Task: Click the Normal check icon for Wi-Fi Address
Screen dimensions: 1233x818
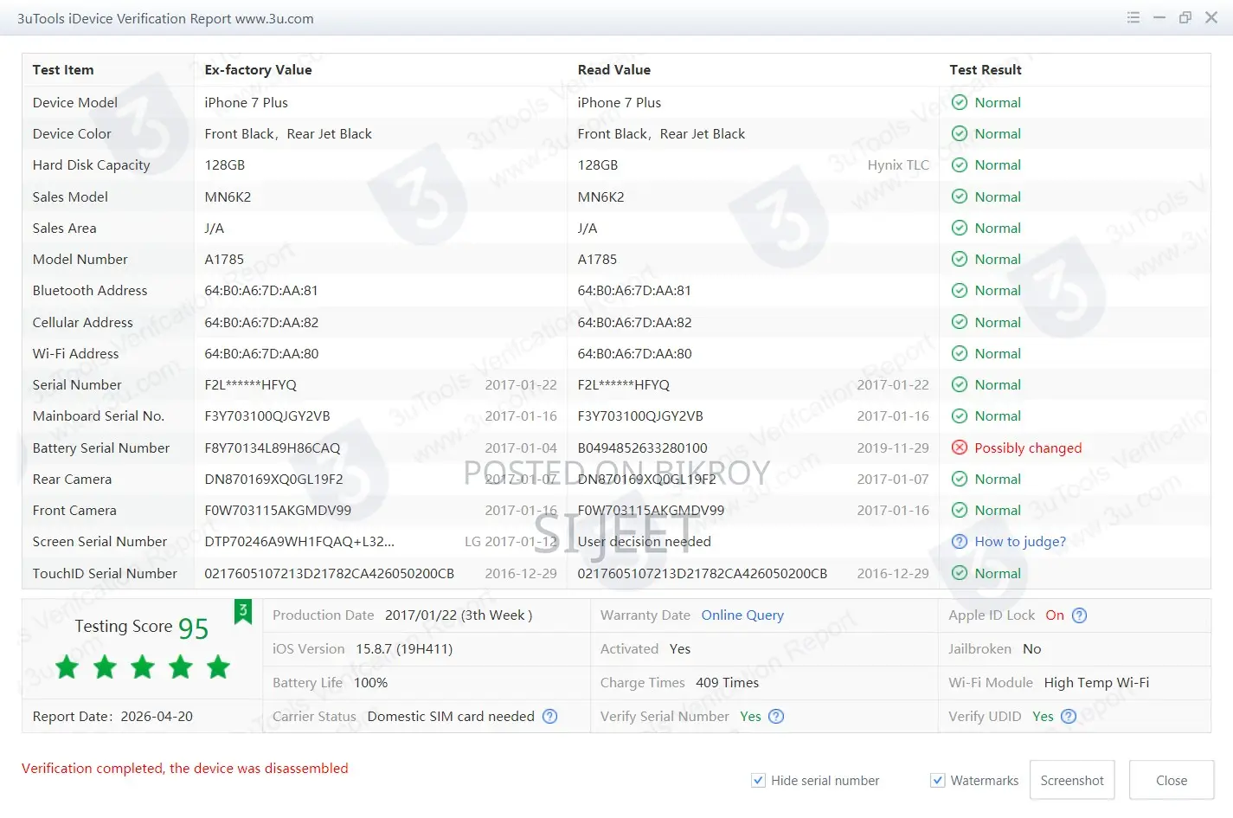Action: (x=960, y=353)
